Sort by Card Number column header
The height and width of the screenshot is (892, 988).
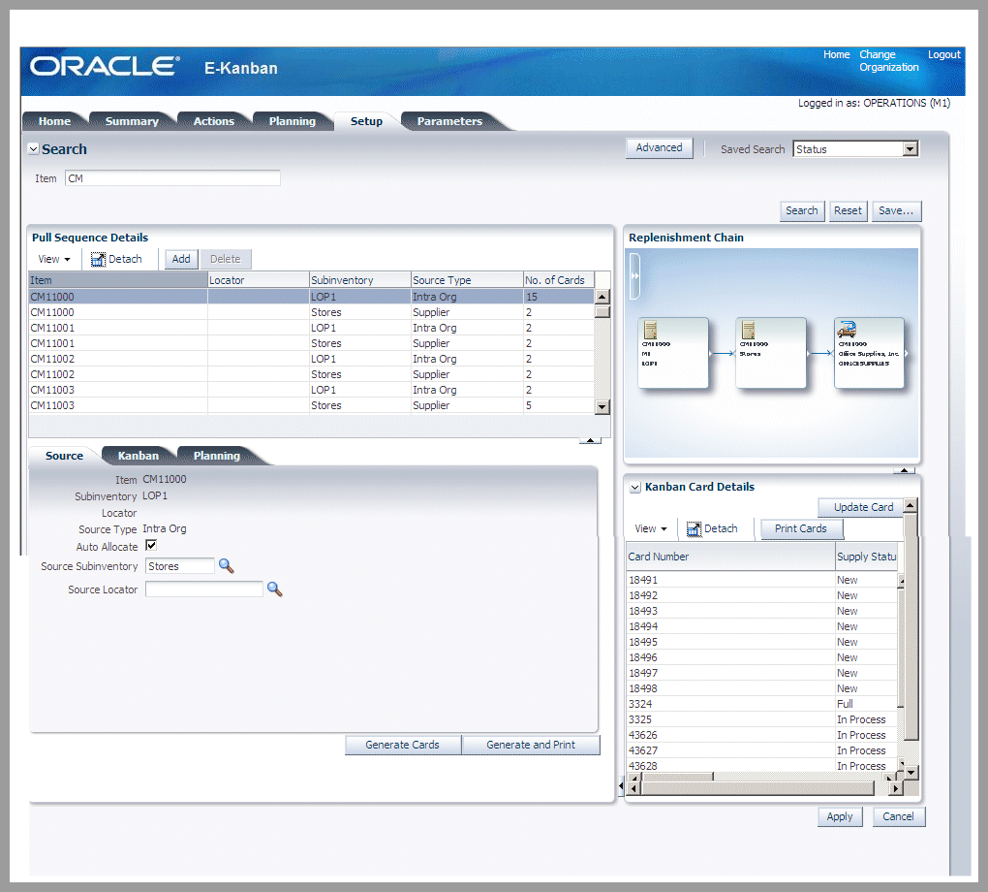[731, 557]
